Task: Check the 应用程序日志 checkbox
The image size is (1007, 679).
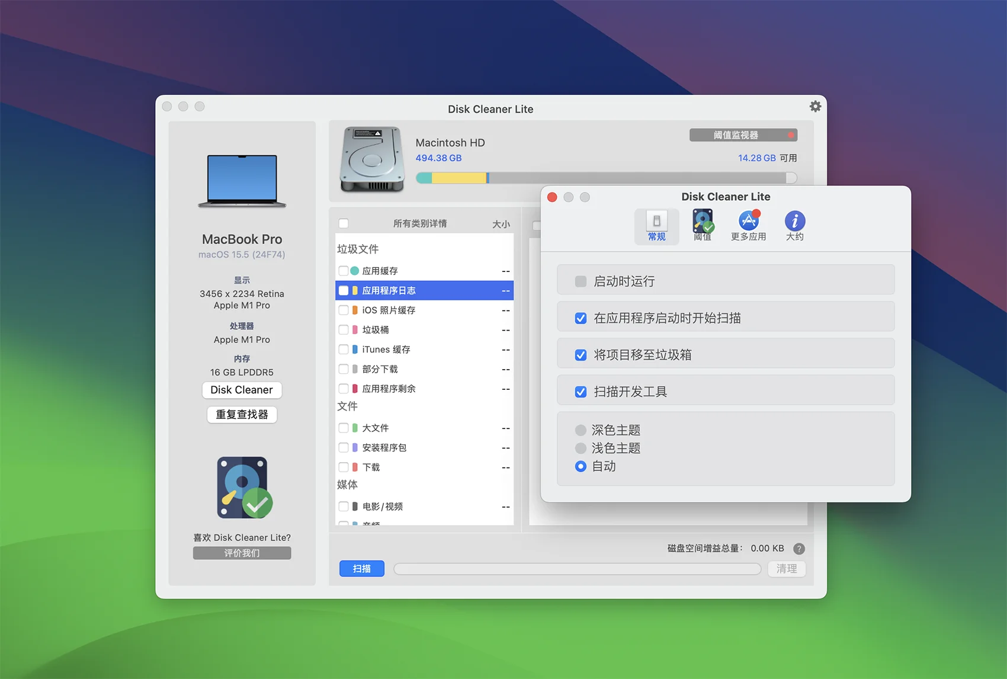Action: coord(344,290)
